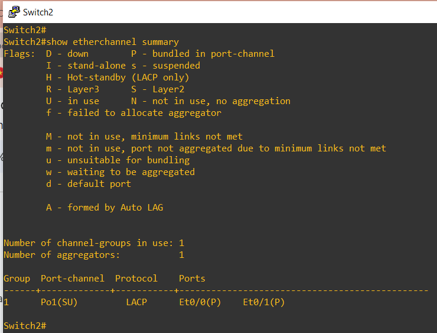Click the Et0/0(P) port entry
The width and height of the screenshot is (437, 333).
tap(200, 302)
